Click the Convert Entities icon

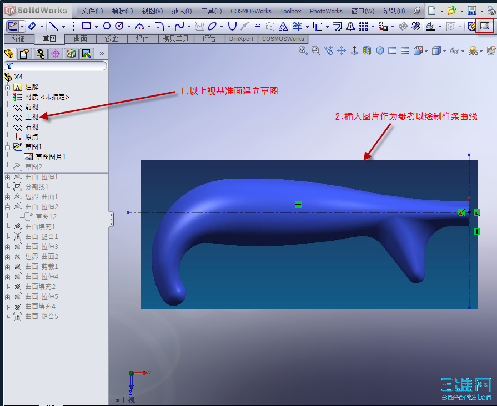point(318,26)
